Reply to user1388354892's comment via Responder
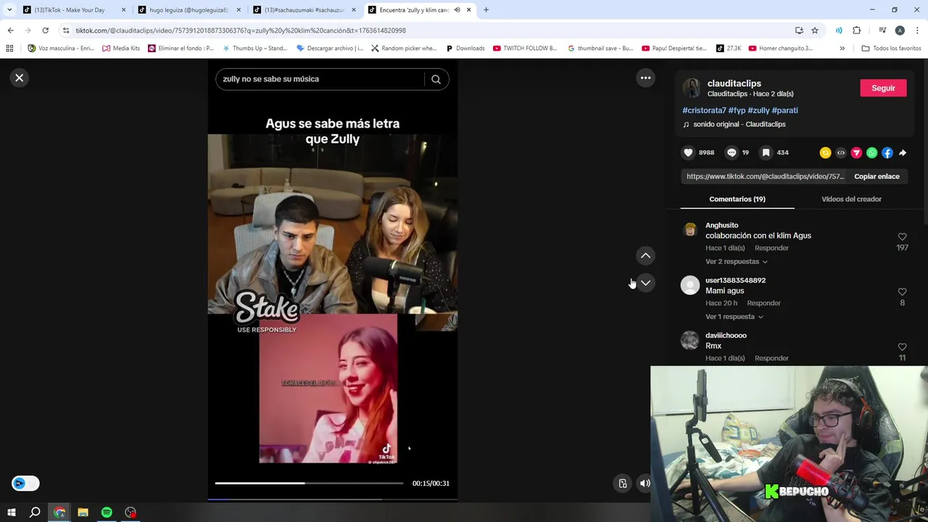 pyautogui.click(x=763, y=303)
